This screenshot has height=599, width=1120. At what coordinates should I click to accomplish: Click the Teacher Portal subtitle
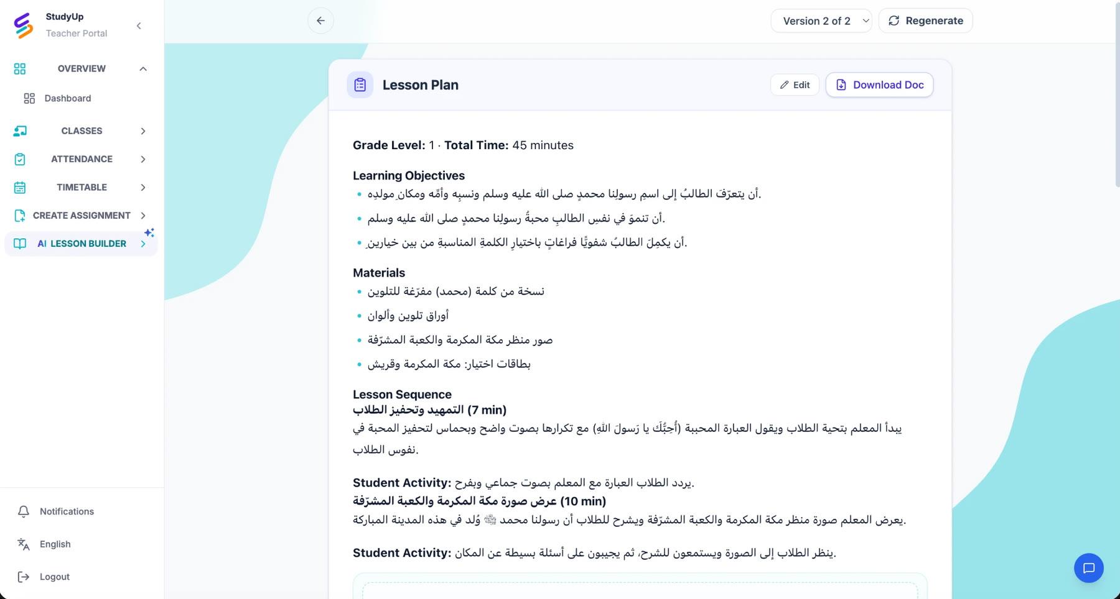tap(76, 34)
